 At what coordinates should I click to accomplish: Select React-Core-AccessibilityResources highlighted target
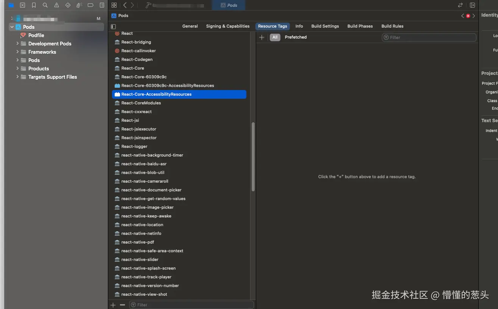(179, 94)
